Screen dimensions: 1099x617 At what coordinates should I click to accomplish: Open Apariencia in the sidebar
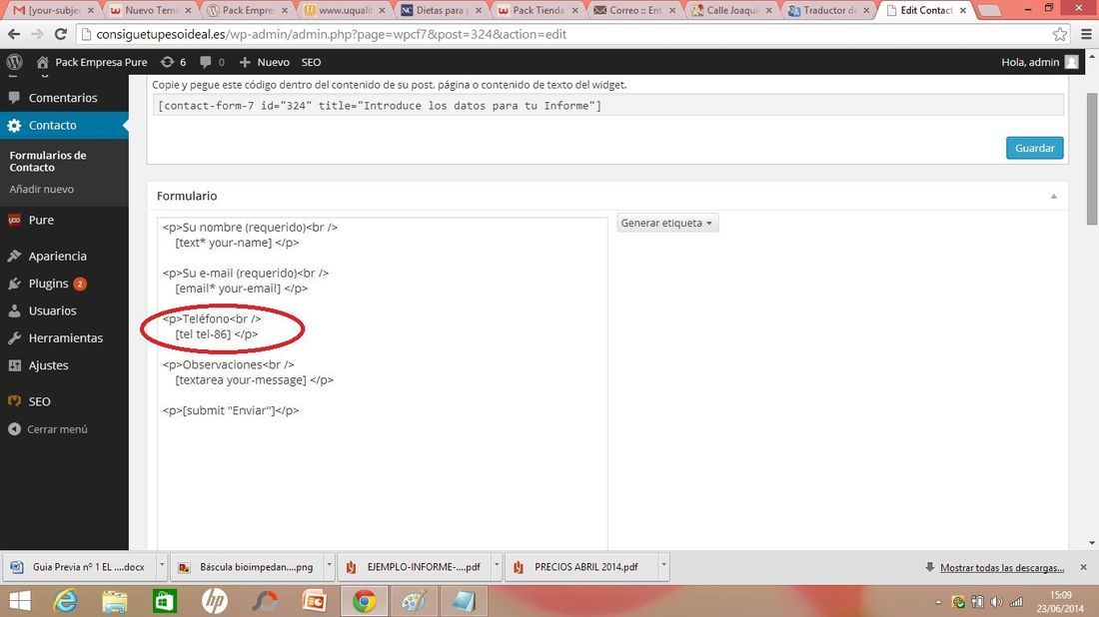(x=64, y=257)
